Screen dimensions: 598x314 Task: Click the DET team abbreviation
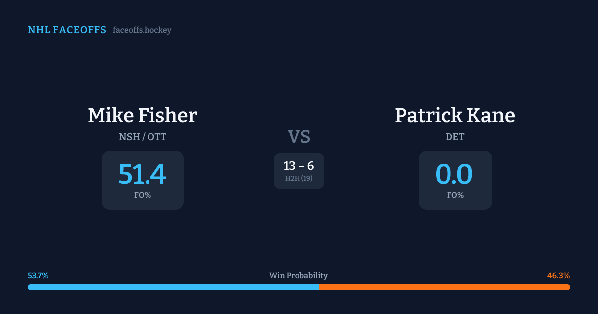[455, 137]
